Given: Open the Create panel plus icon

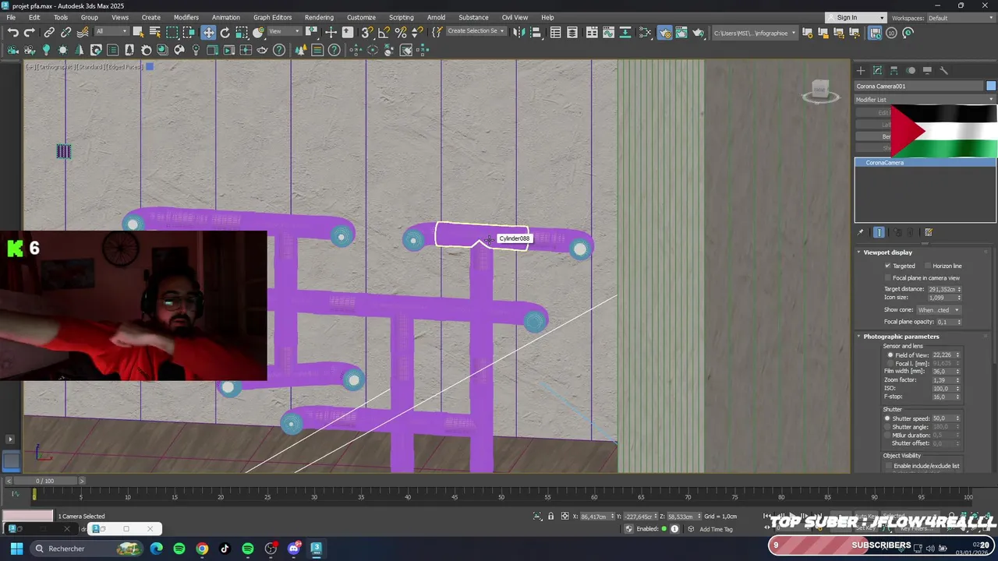Looking at the screenshot, I should point(861,70).
